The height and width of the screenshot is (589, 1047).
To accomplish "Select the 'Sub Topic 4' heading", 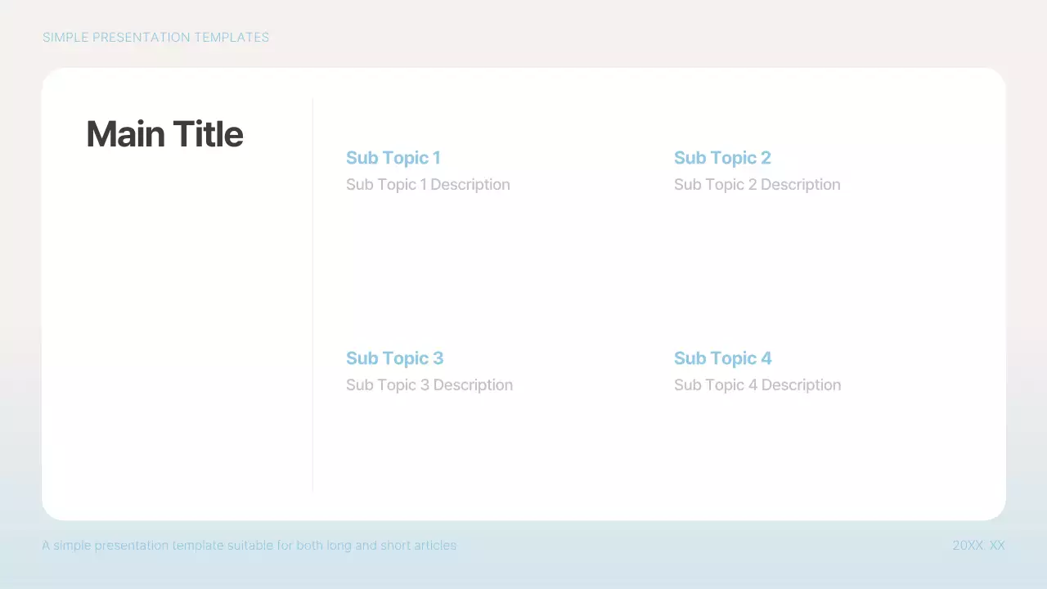I will tap(722, 358).
